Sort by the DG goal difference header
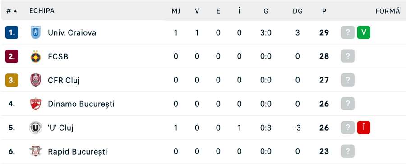406x164 pixels. click(x=298, y=11)
